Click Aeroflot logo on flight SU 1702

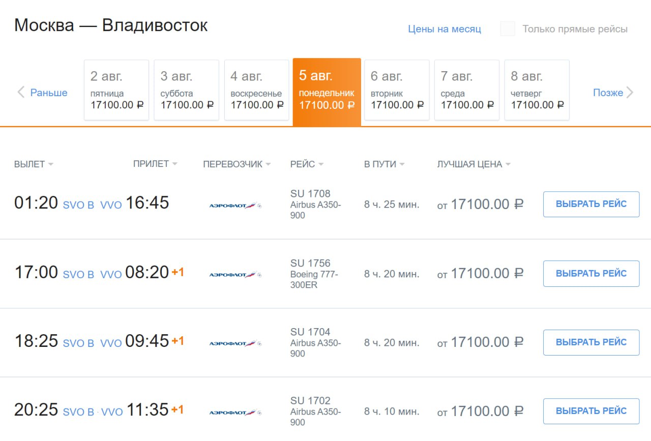pyautogui.click(x=235, y=412)
